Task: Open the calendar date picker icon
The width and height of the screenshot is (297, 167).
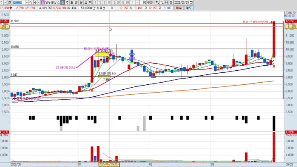Action: tap(191, 2)
